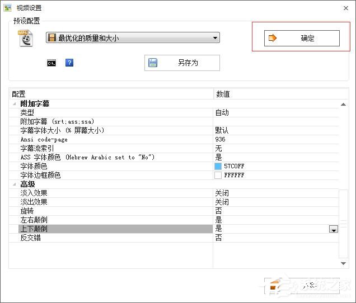Collapse the 高级 settings group
Image resolution: width=356 pixels, height=303 pixels.
point(15,184)
